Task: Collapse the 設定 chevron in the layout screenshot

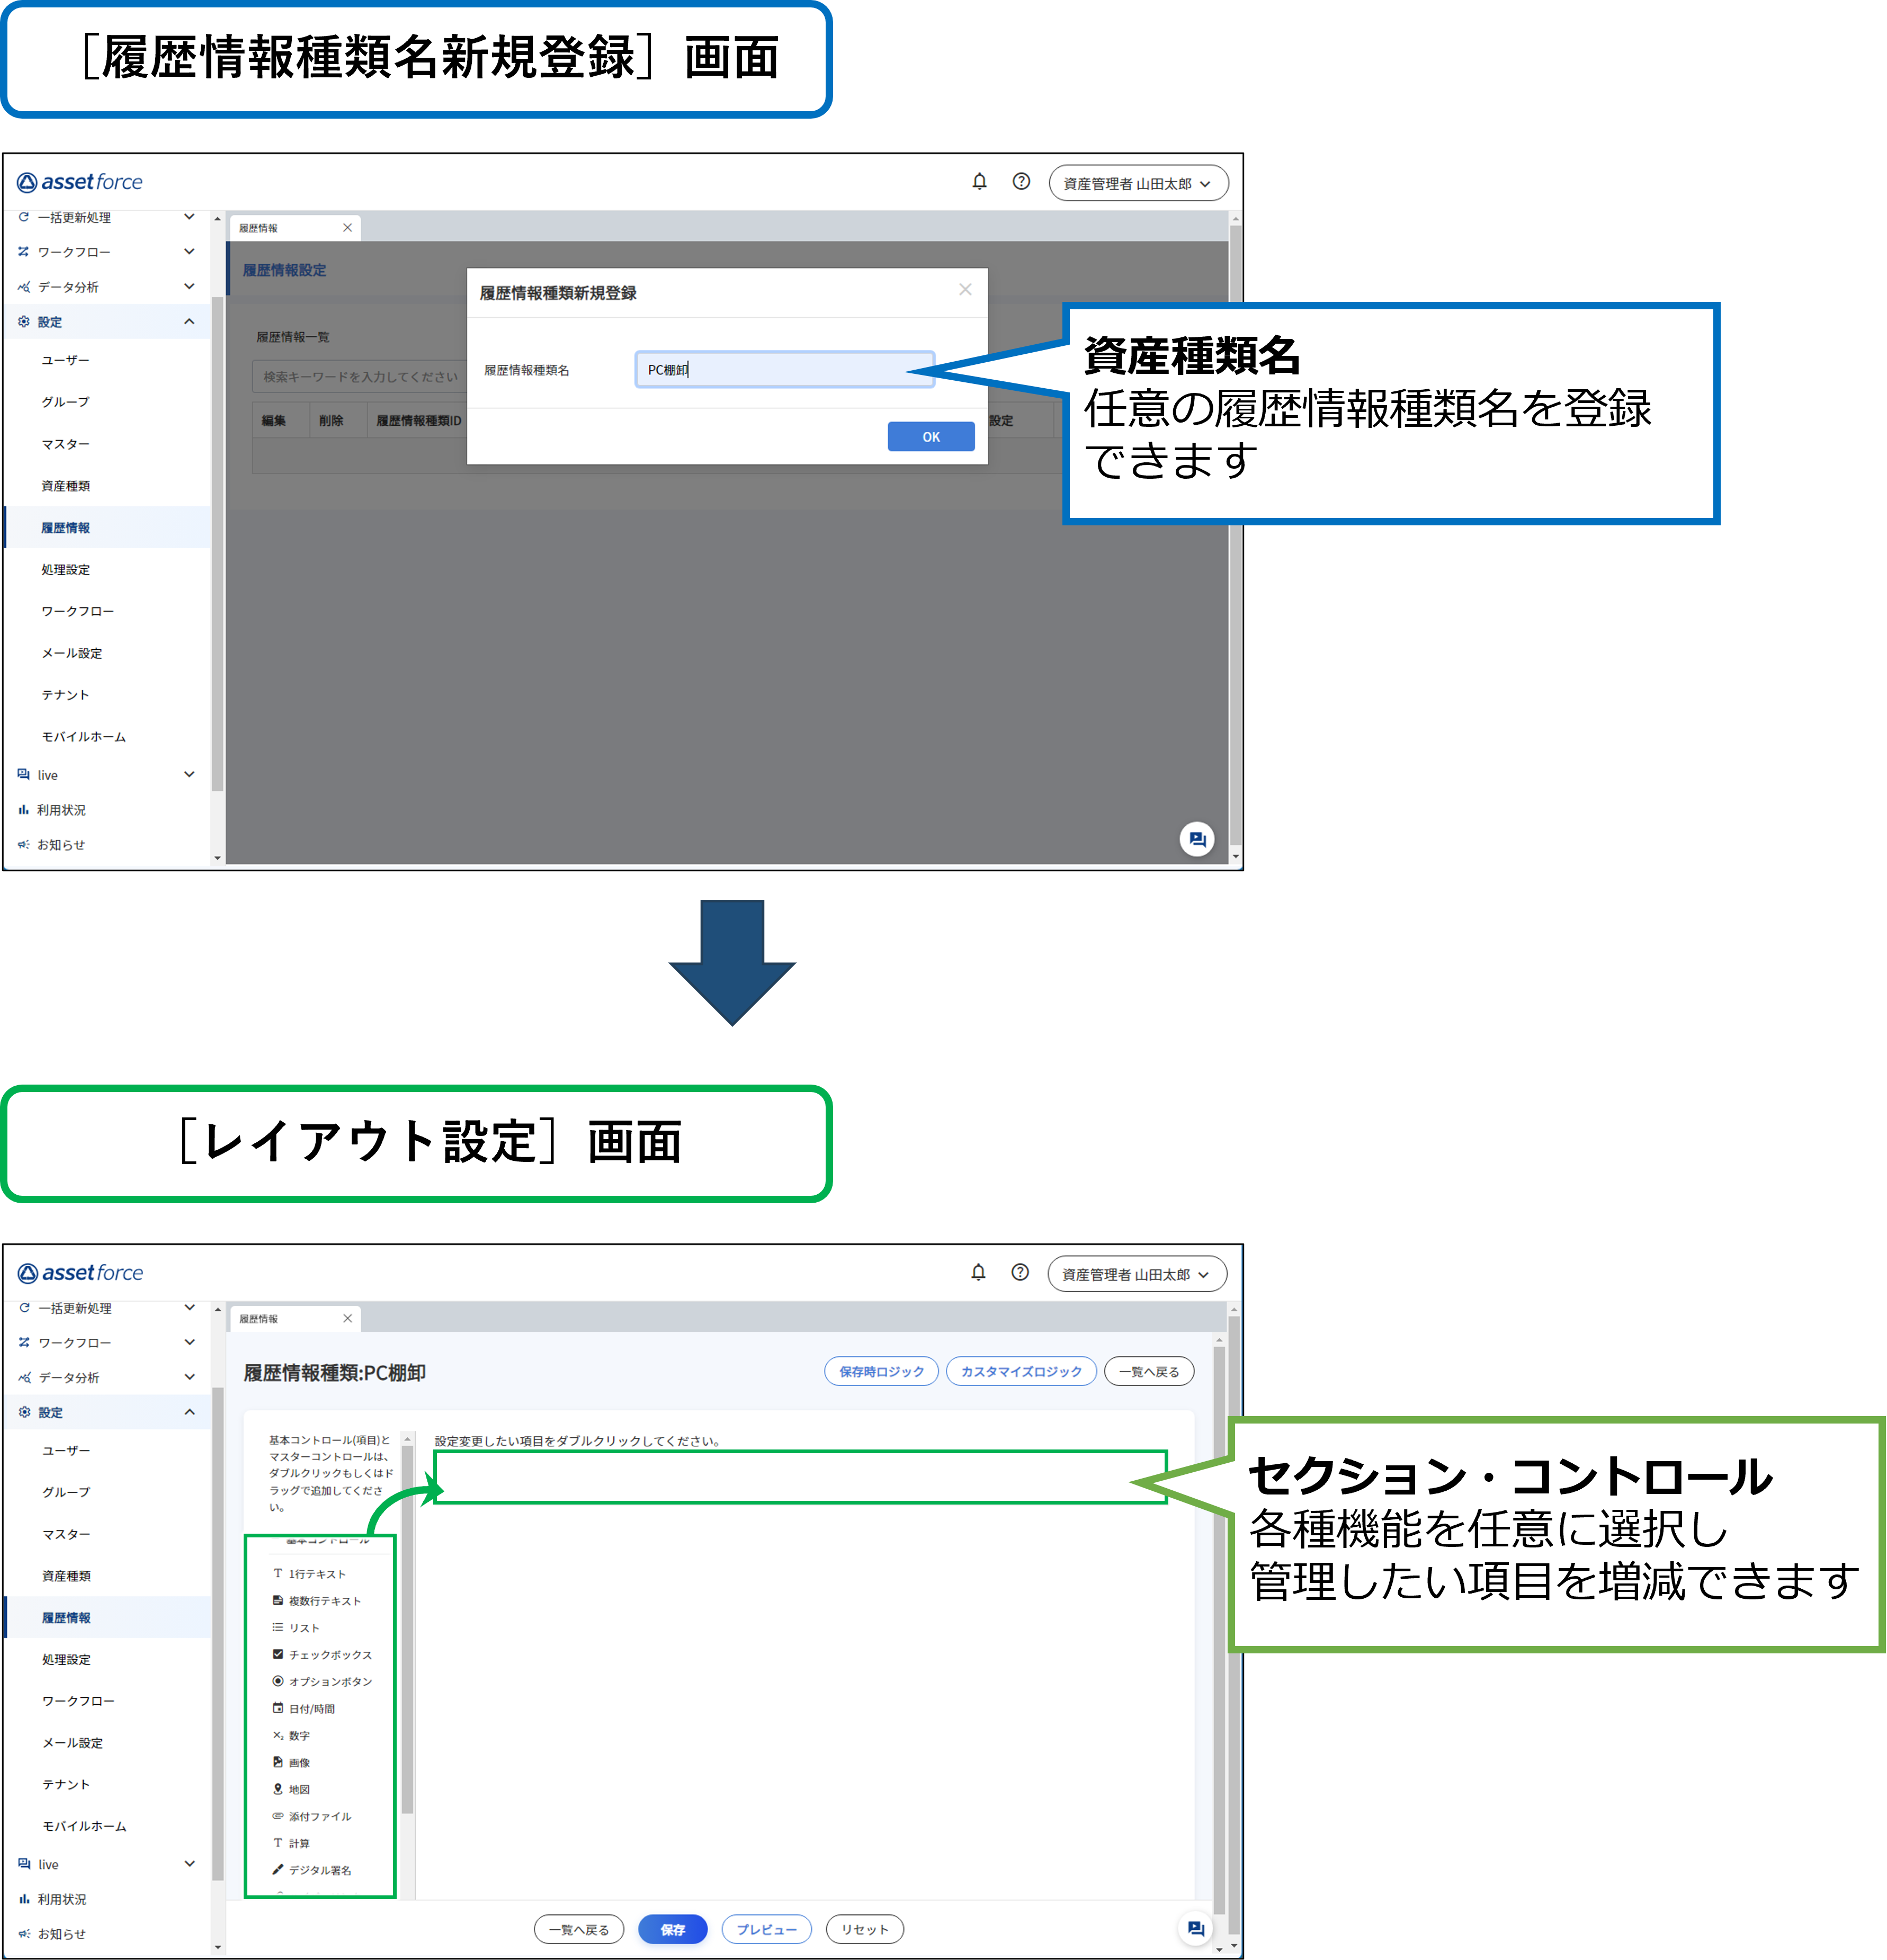Action: point(189,1412)
